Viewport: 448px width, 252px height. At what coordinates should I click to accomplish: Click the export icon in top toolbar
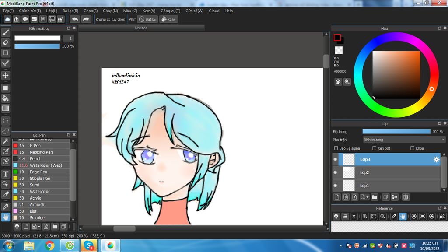[x=16, y=19]
